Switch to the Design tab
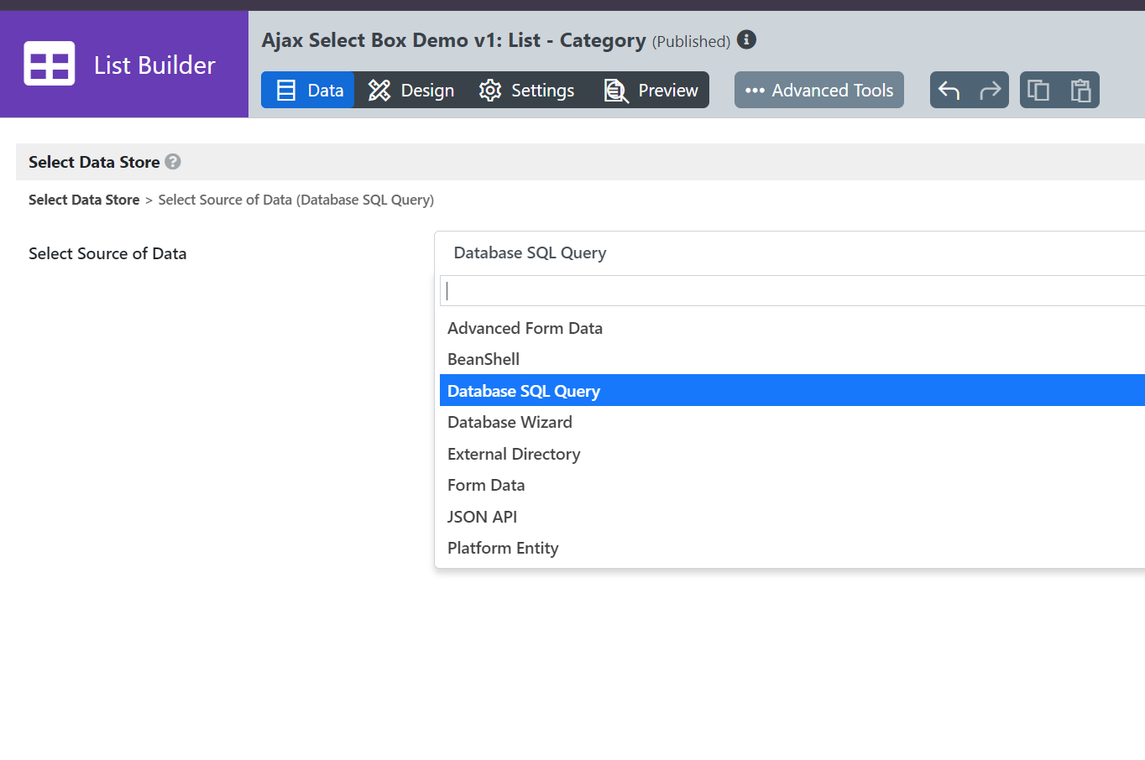Image resolution: width=1145 pixels, height=760 pixels. (x=411, y=90)
